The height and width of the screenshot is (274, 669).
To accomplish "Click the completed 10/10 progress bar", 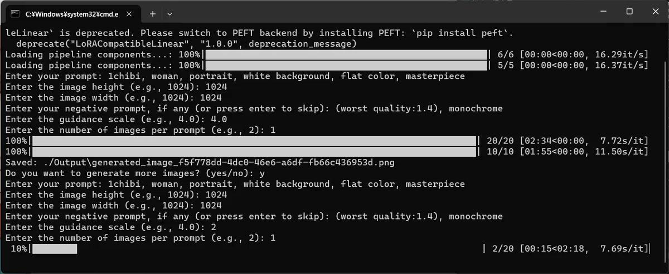I will (255, 152).
